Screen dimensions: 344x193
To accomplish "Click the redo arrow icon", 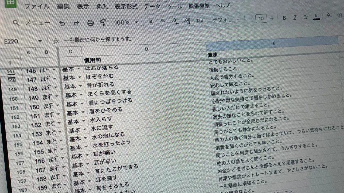I will click(76, 23).
